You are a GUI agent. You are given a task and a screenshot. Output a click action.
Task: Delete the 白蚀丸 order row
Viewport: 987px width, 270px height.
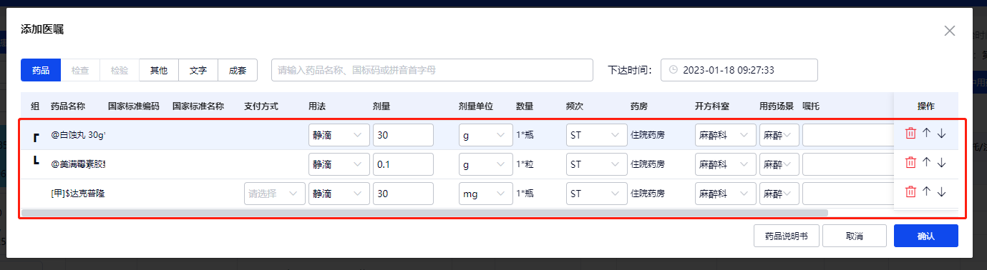910,133
